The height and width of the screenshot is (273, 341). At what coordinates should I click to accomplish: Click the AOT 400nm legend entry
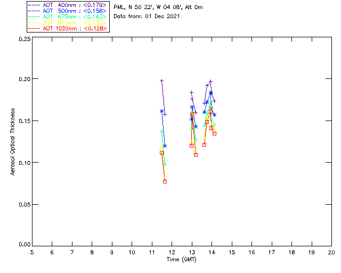coord(68,5)
